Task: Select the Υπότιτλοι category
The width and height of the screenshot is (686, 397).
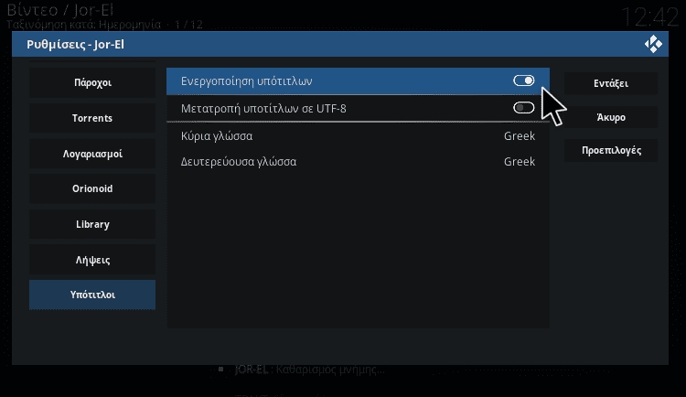Action: (x=92, y=295)
